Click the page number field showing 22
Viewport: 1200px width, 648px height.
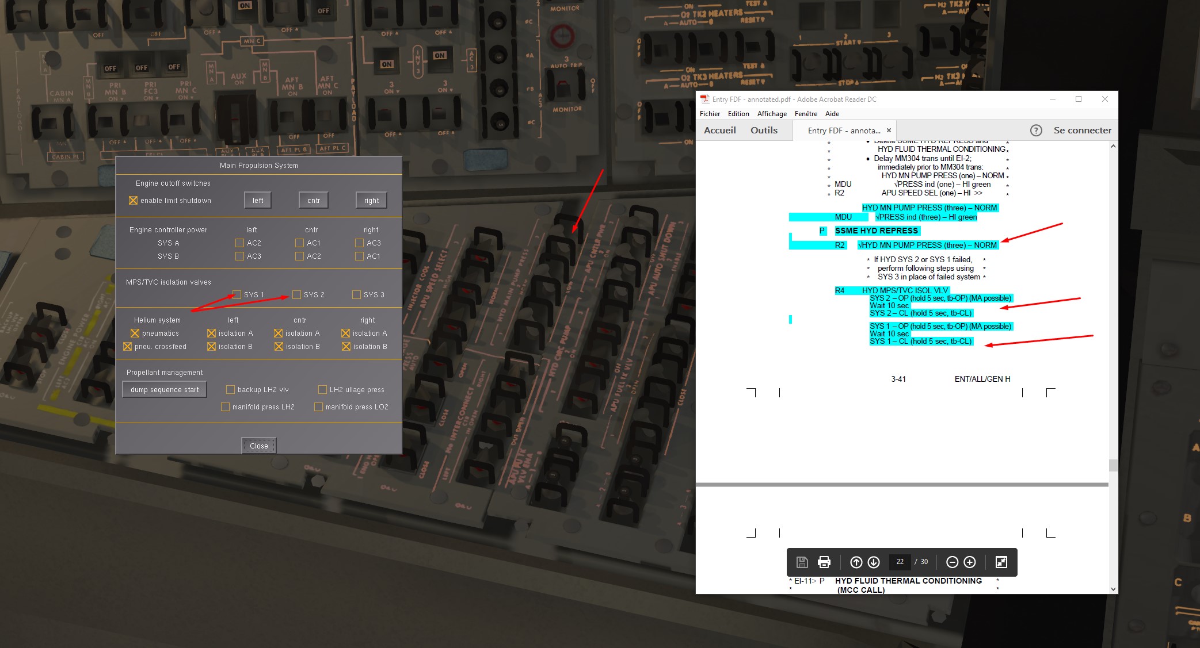click(x=900, y=562)
